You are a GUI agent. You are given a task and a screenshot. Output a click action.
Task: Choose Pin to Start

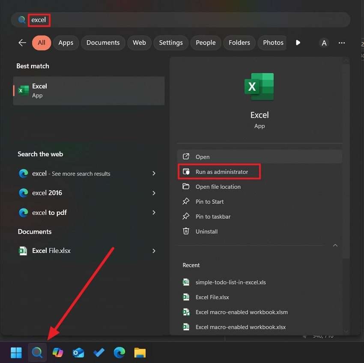[x=260, y=202]
